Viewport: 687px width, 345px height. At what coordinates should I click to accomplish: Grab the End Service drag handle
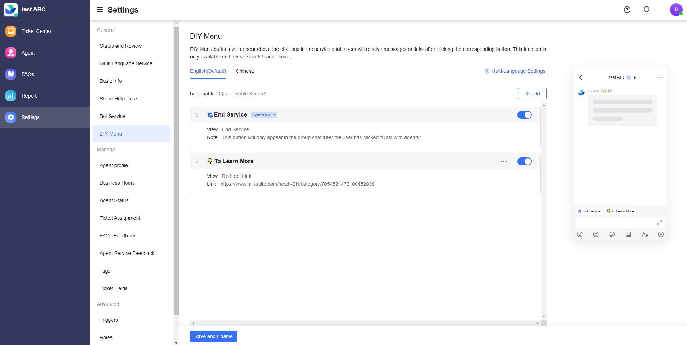tap(197, 115)
